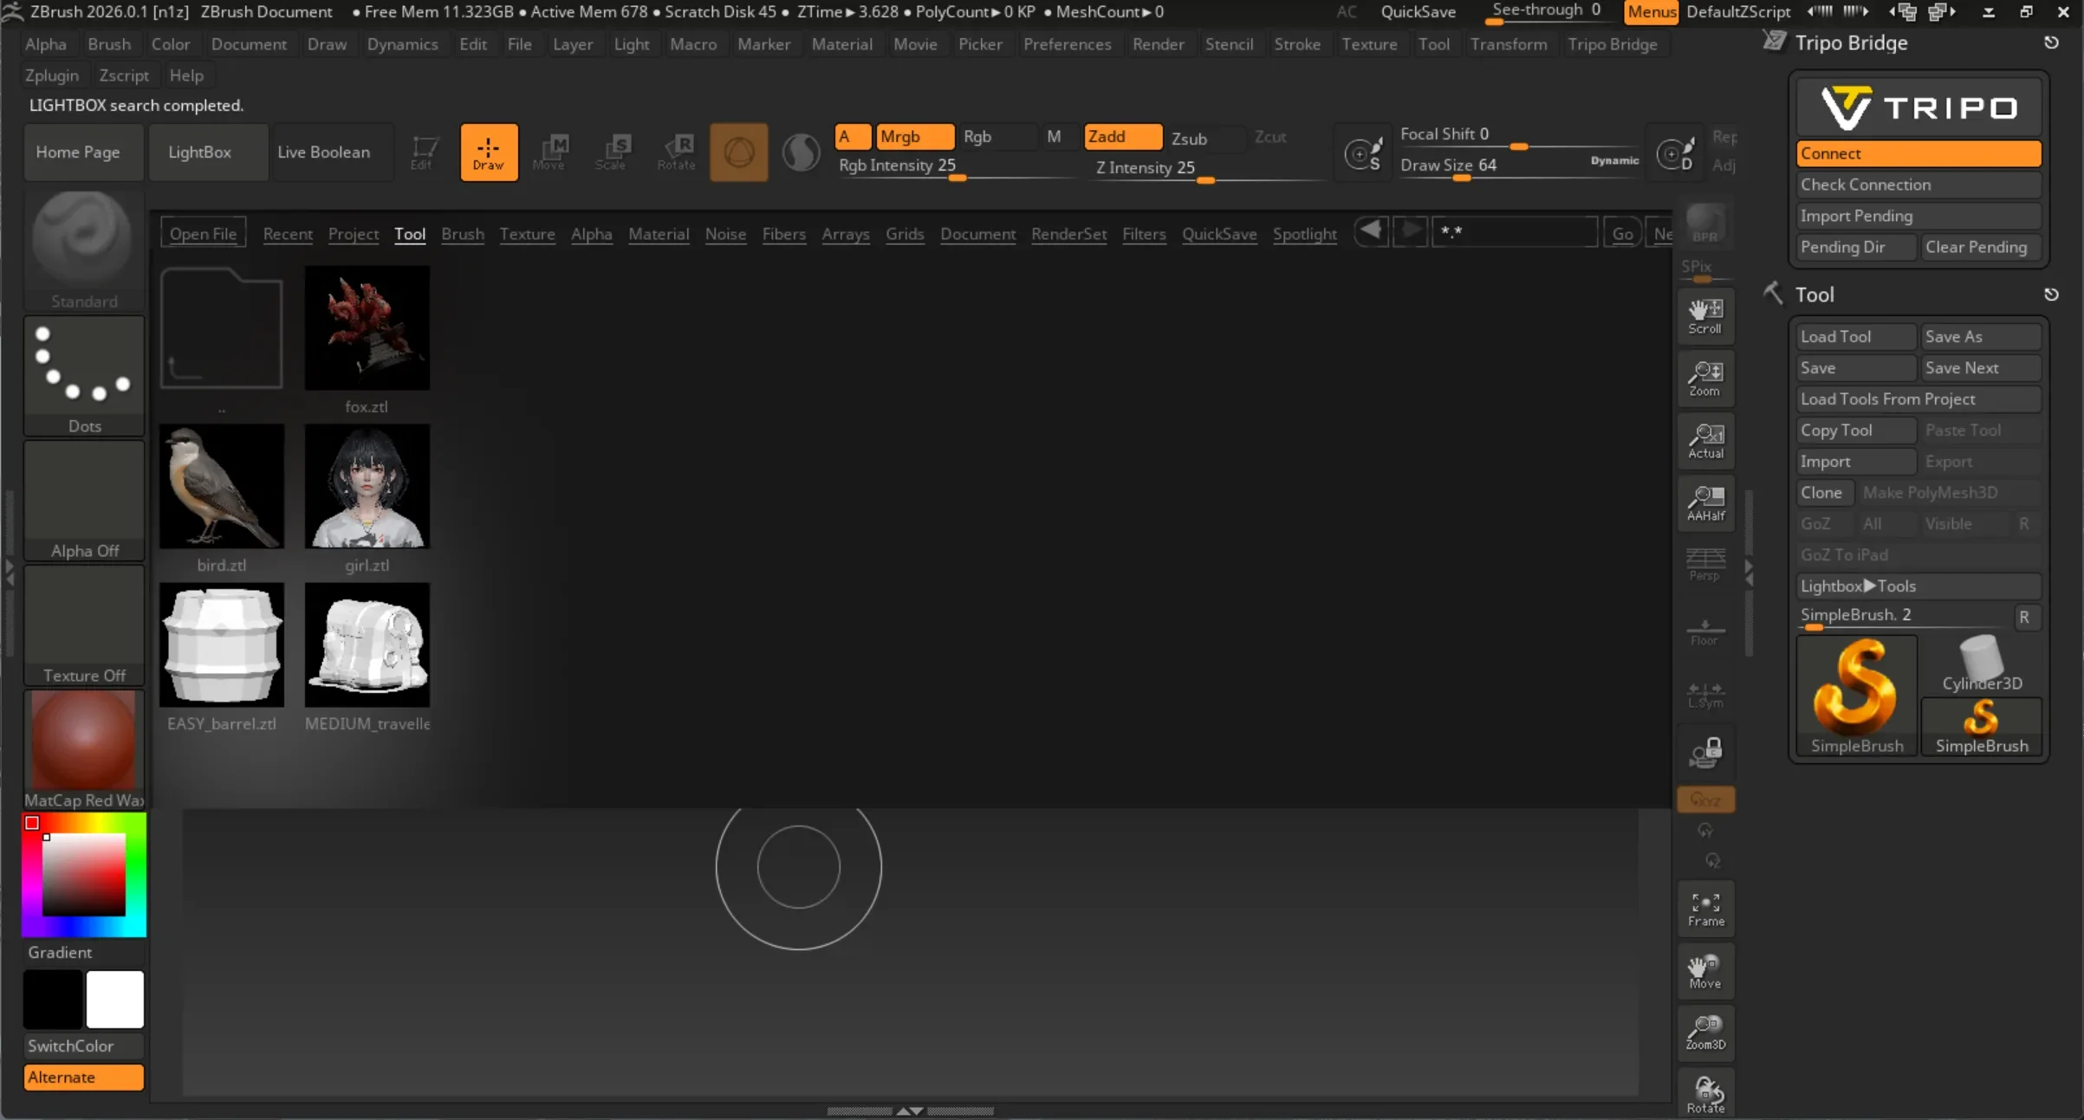This screenshot has width=2084, height=1120.
Task: Open the Zplugin menu
Action: click(x=52, y=75)
